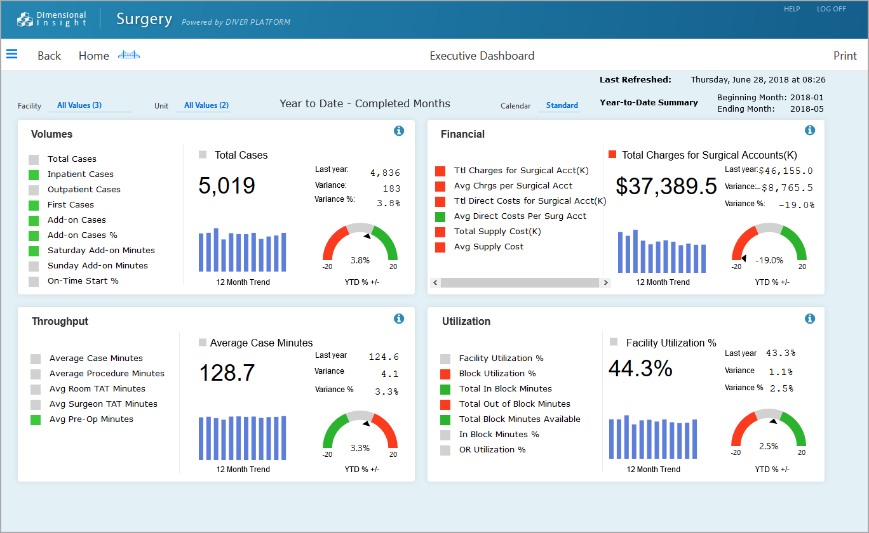The image size is (869, 533).
Task: Click the right arrow on the Financial panel scrollbar
Action: point(605,282)
